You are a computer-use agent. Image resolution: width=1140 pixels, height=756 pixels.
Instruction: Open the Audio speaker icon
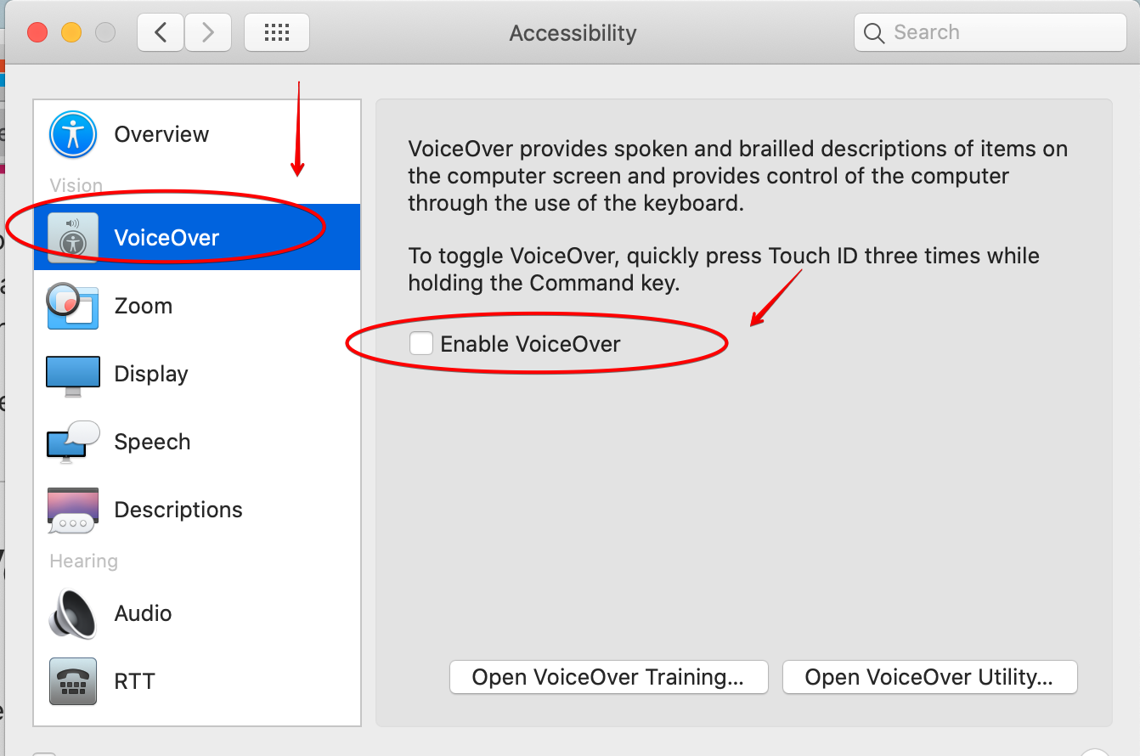73,613
